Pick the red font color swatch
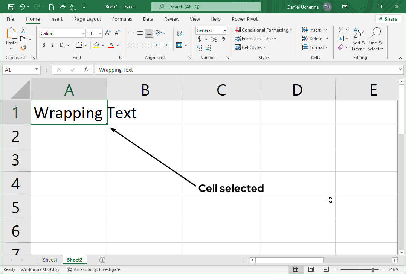 coord(111,45)
